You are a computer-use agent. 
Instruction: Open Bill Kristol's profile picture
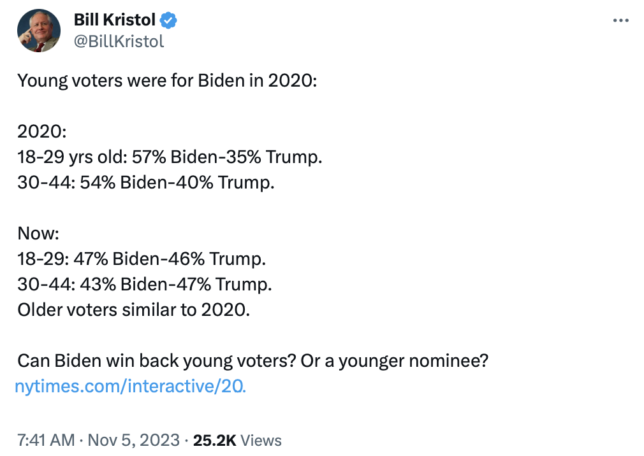pos(38,30)
